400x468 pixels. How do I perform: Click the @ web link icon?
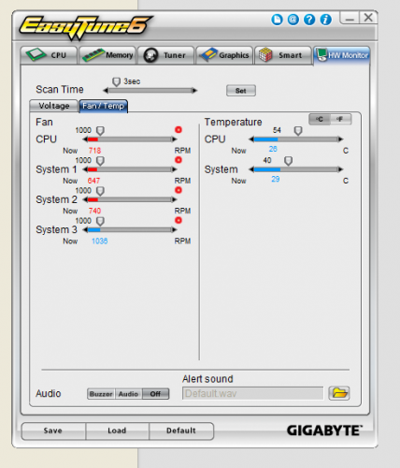coord(293,20)
